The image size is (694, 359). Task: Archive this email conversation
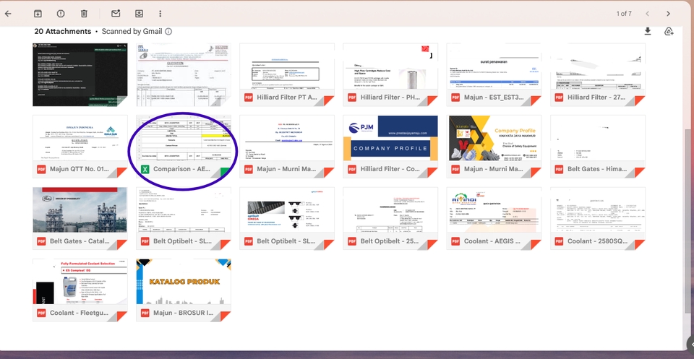(37, 14)
